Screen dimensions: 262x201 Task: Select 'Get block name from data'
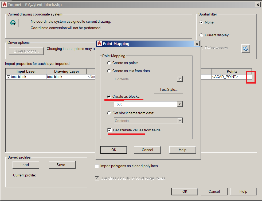point(109,113)
